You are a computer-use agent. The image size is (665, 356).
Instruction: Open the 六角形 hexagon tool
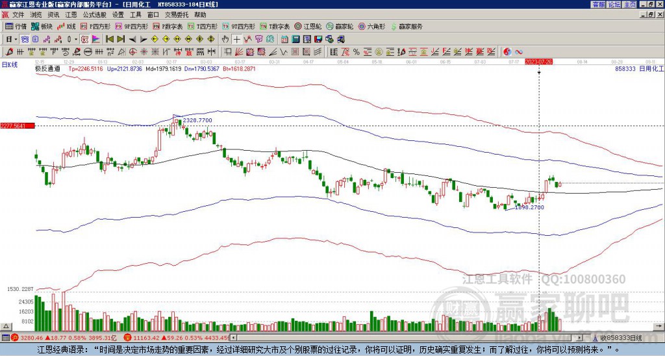click(x=371, y=26)
